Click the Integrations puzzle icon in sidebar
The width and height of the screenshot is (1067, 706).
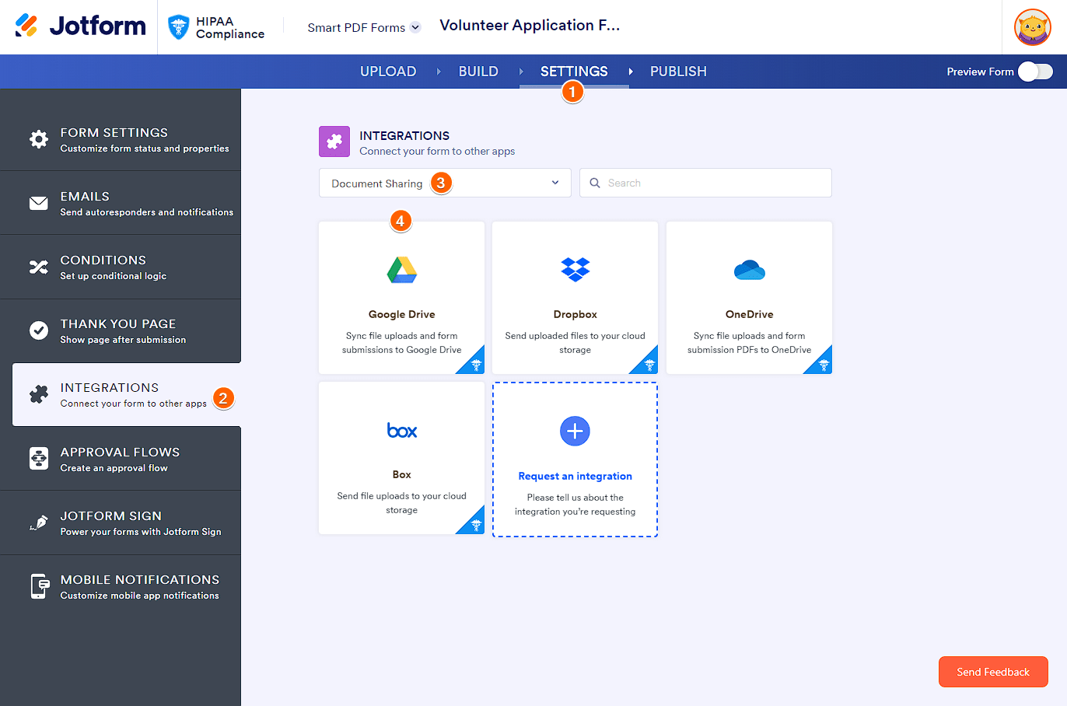click(39, 394)
